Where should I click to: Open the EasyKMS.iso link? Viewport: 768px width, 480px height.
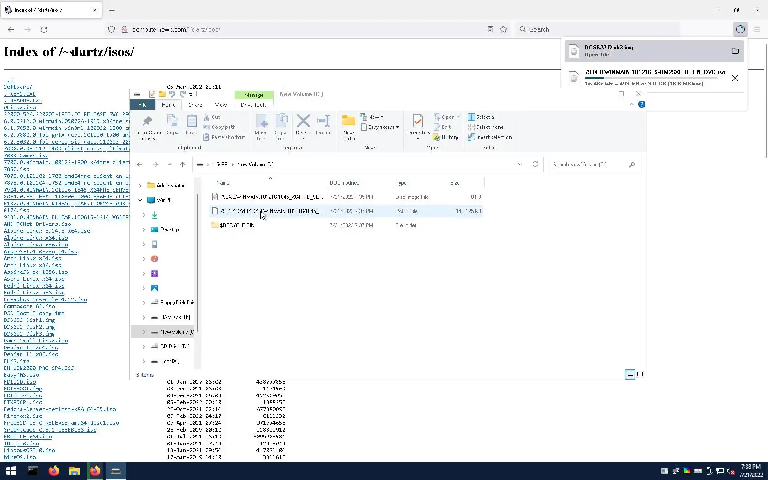click(21, 375)
